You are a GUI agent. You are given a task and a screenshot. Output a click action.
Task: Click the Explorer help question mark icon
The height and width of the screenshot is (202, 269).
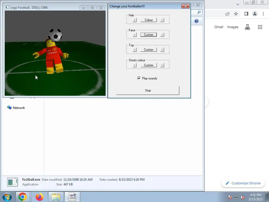click(x=196, y=21)
